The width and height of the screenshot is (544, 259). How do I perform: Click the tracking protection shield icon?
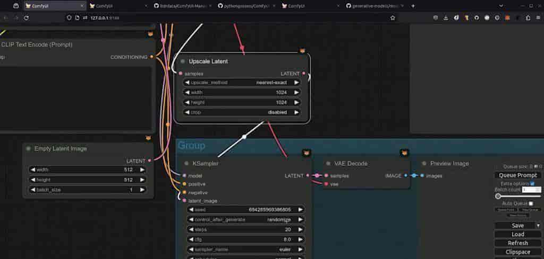click(x=69, y=17)
